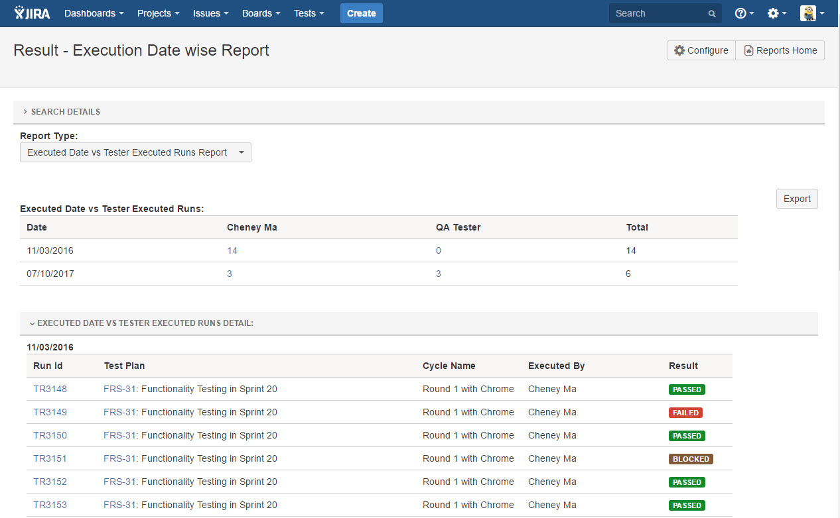
Task: Export the report
Action: [797, 199]
